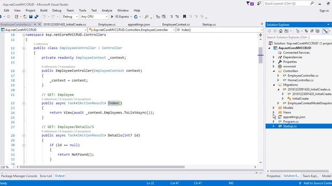The width and height of the screenshot is (332, 186).
Task: Click the Undo arrow icon
Action: (x=44, y=17)
